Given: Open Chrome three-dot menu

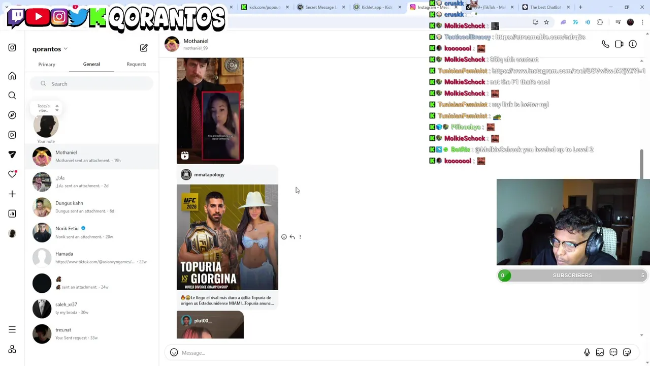Looking at the screenshot, I should click(x=642, y=22).
